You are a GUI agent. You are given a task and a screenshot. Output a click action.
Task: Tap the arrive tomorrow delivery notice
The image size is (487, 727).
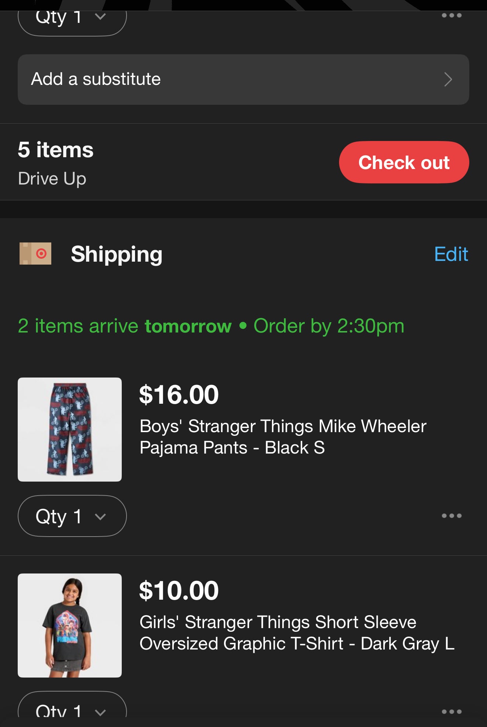(211, 326)
